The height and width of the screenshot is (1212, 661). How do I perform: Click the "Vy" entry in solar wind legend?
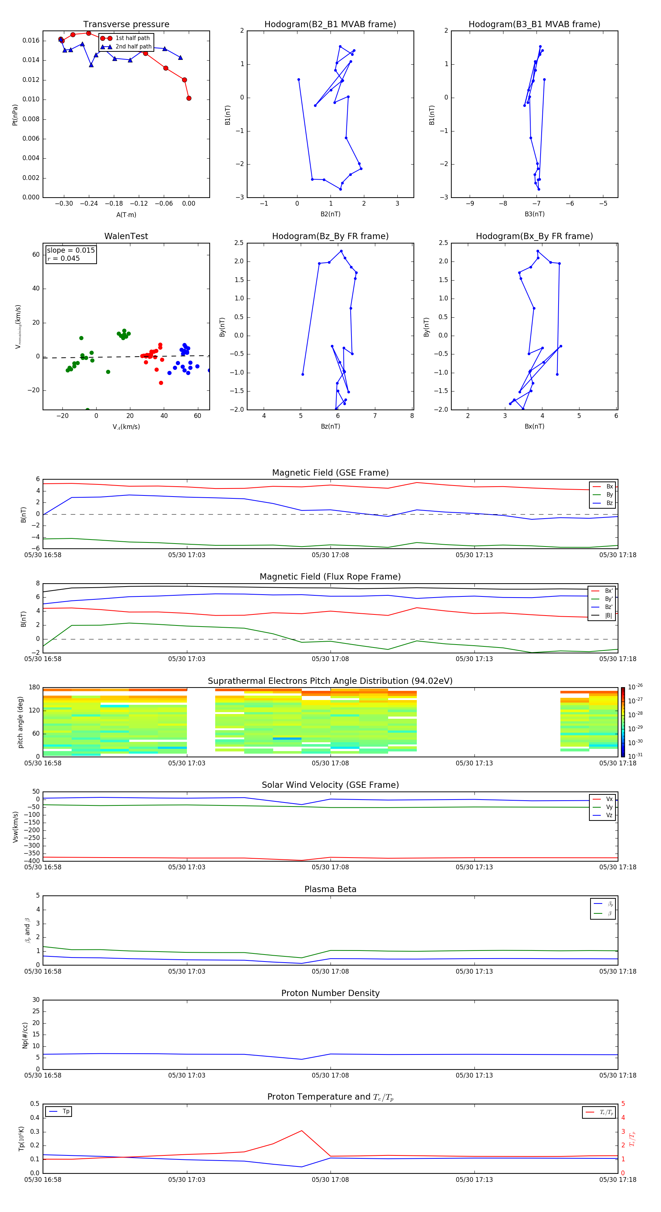[603, 807]
